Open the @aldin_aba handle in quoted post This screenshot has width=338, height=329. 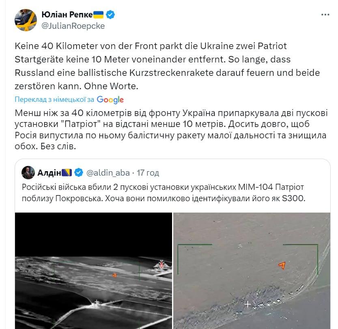108,173
